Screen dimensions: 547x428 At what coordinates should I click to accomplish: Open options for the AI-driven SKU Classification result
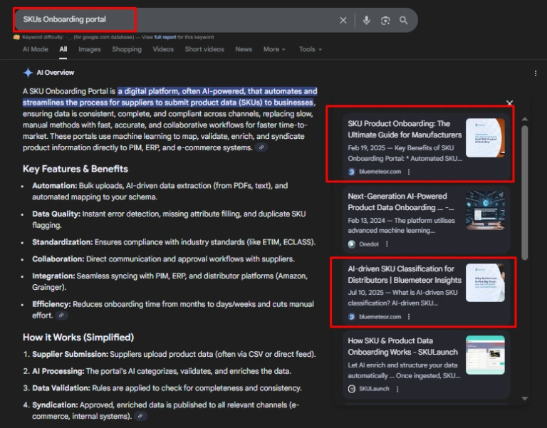click(x=409, y=316)
